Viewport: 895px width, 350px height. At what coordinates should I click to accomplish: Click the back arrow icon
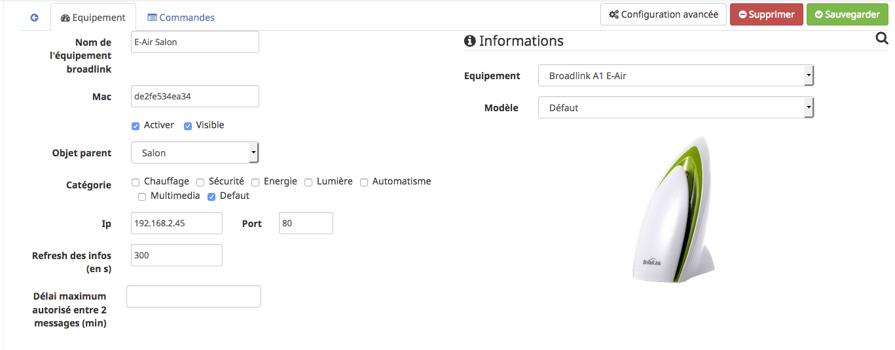pos(35,18)
